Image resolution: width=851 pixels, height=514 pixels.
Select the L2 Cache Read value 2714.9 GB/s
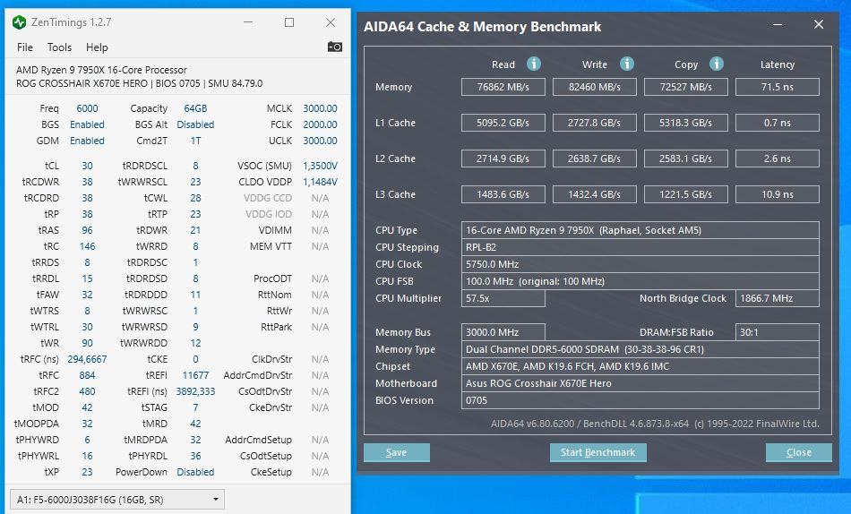tap(503, 158)
